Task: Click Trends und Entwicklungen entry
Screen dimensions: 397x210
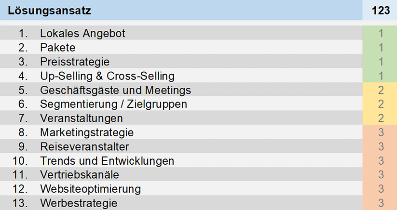Action: [x=181, y=160]
